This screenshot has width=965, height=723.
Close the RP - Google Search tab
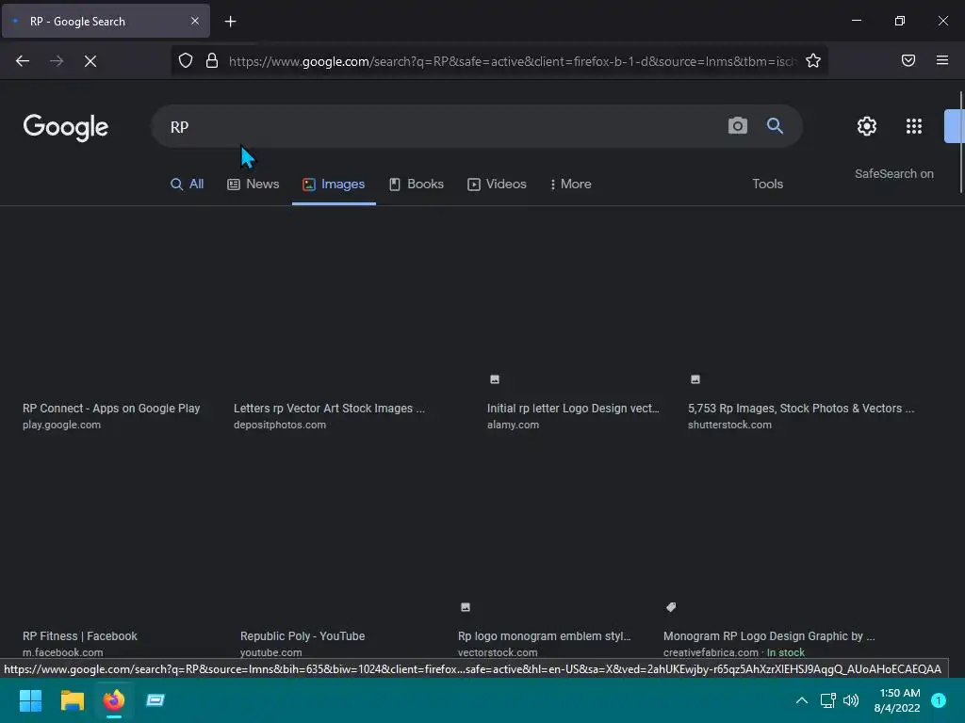coord(195,21)
